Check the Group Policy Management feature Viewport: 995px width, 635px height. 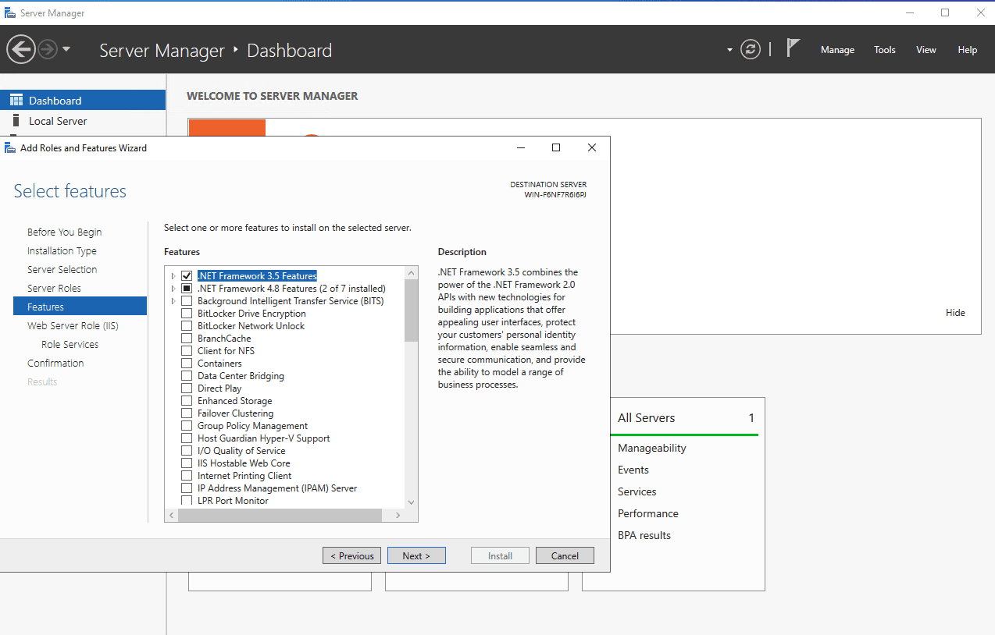click(187, 426)
